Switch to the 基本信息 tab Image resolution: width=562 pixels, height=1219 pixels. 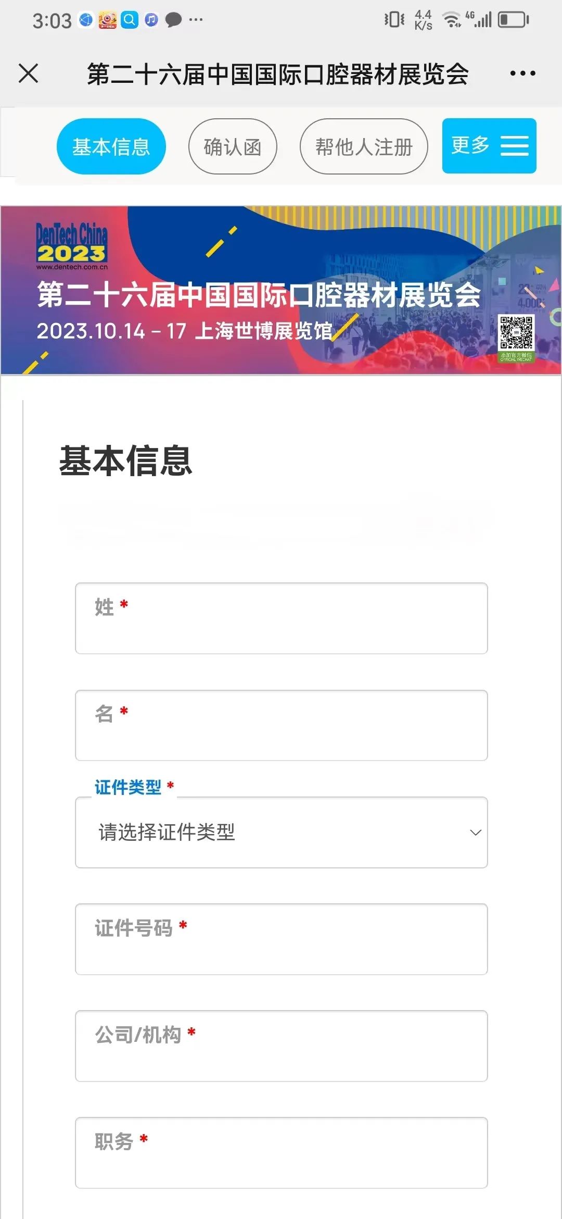click(111, 146)
